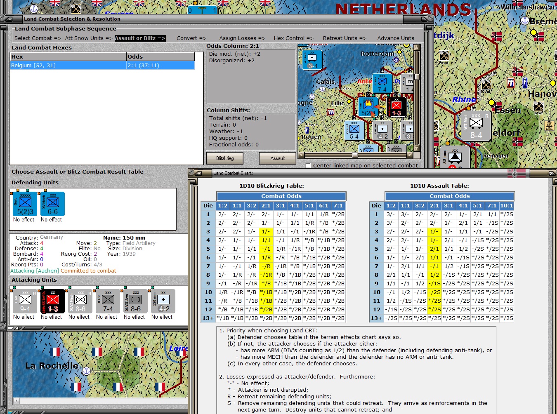This screenshot has height=414, width=557.
Task: Select the Gort 5(2)3 defending HQ unit
Action: click(25, 204)
